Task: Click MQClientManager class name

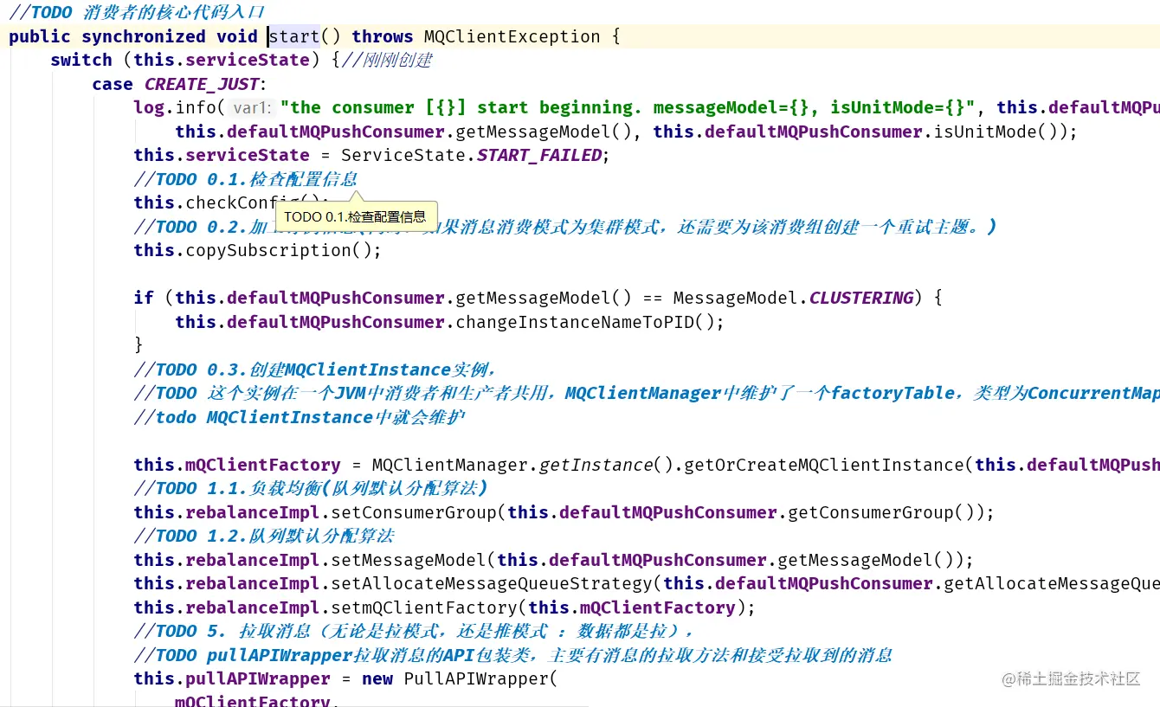Action: 449,465
